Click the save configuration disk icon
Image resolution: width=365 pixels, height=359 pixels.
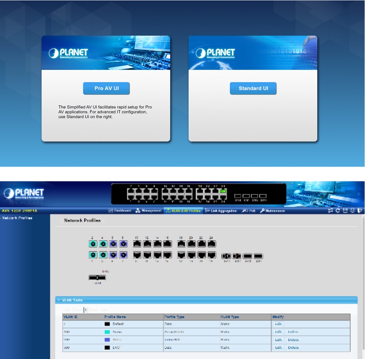click(x=345, y=211)
